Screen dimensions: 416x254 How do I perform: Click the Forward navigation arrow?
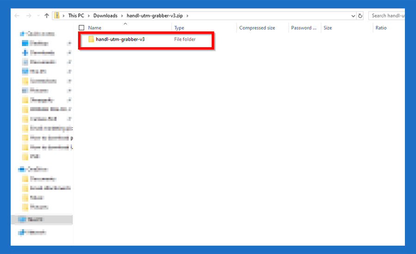pos(28,16)
